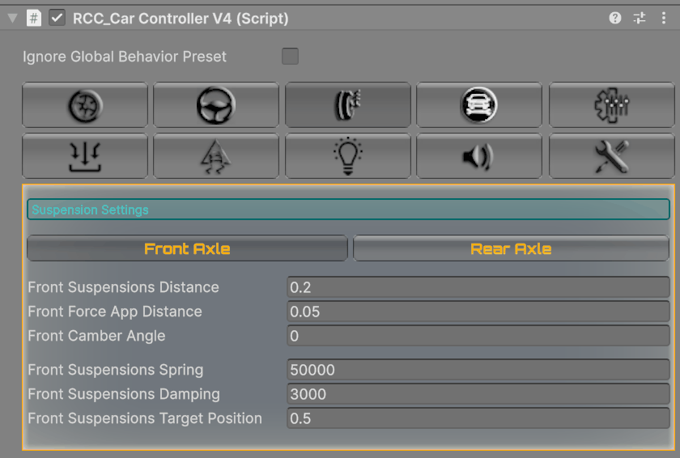
Task: Click the Ignore Global Behavior Preset label
Action: pos(125,57)
